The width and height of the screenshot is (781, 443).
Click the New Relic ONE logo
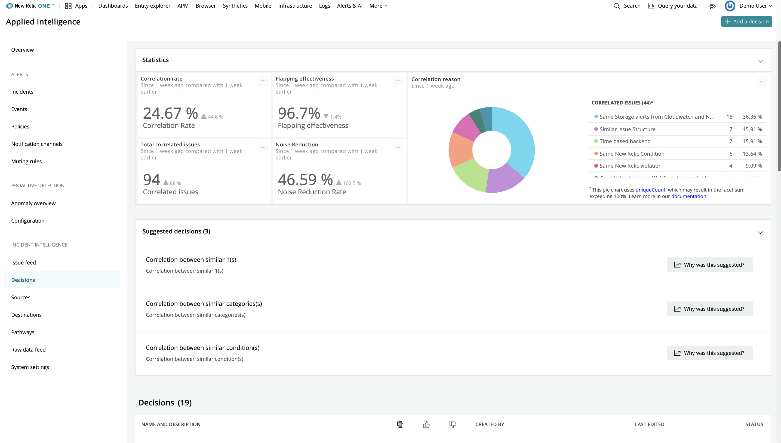[x=30, y=6]
